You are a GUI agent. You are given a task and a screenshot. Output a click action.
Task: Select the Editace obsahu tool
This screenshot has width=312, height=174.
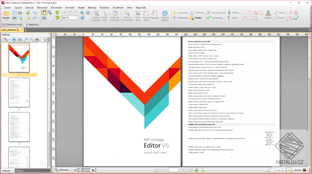97,16
